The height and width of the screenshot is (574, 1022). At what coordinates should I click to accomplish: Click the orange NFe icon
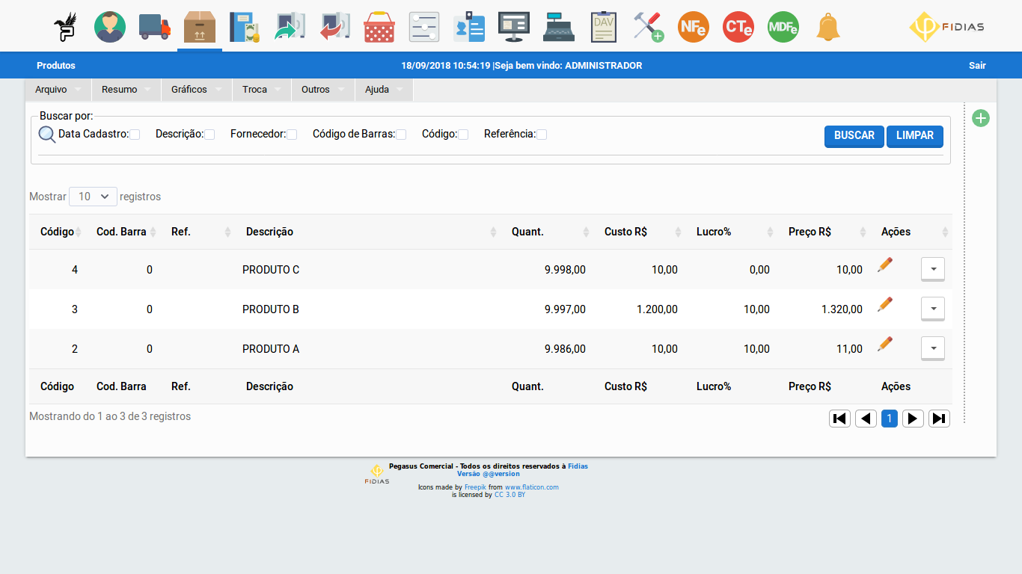click(693, 27)
